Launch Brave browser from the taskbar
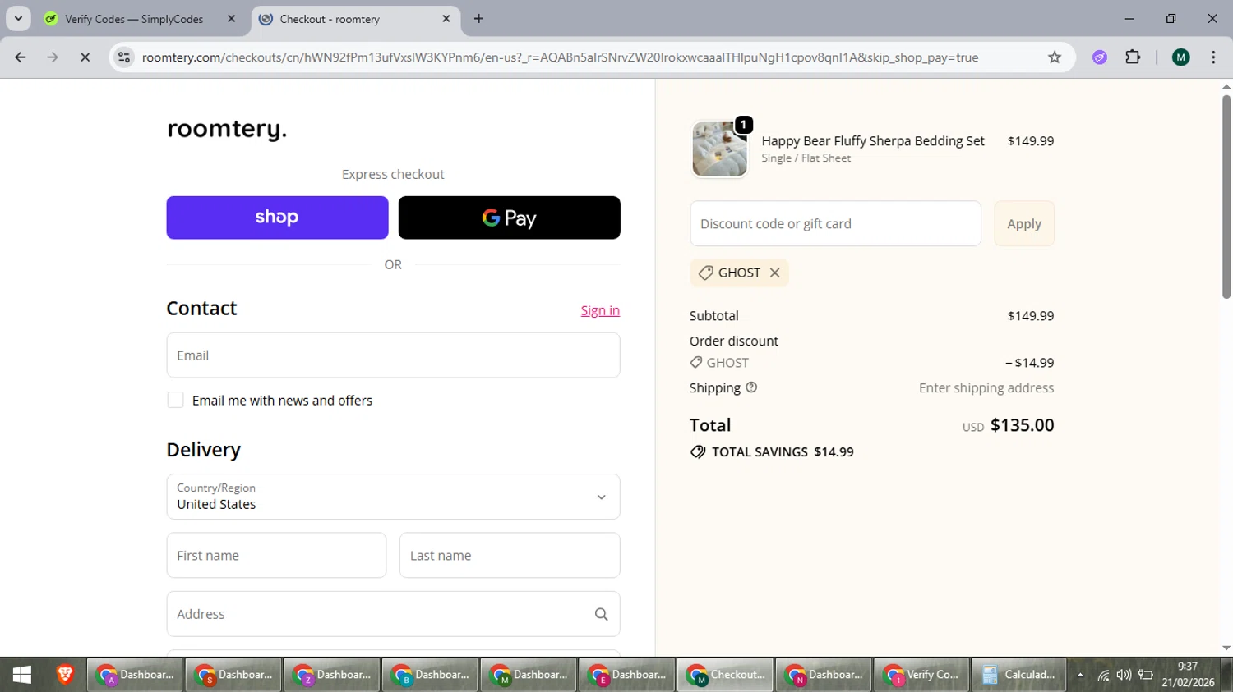1233x692 pixels. point(65,675)
